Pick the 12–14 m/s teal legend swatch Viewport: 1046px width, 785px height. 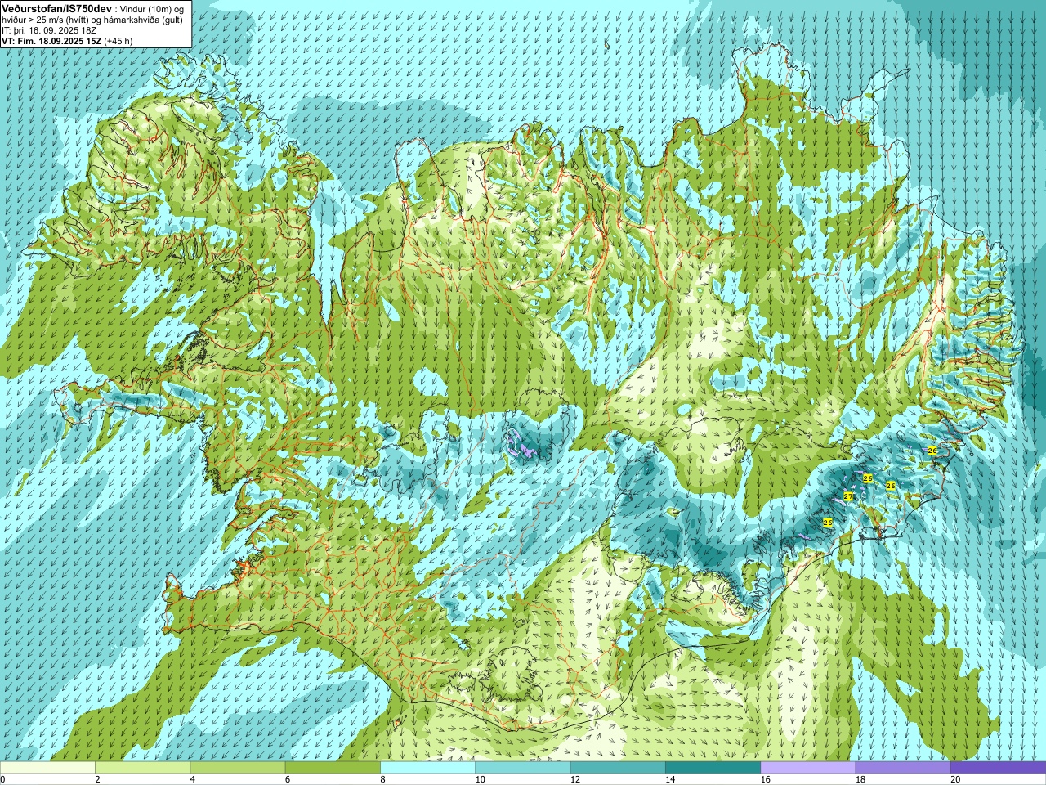click(618, 768)
